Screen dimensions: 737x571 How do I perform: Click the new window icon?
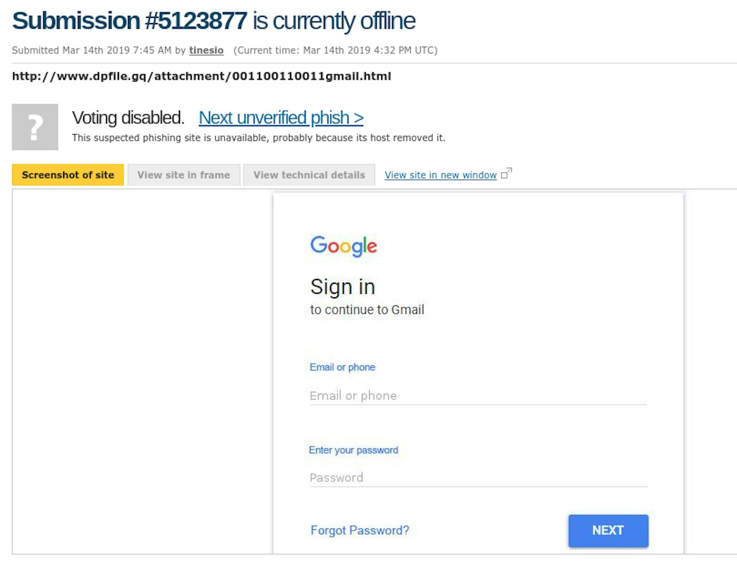pyautogui.click(x=506, y=173)
